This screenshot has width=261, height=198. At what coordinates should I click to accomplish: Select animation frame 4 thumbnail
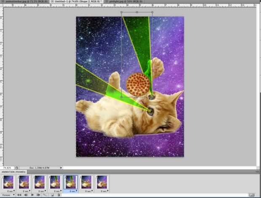click(55, 182)
